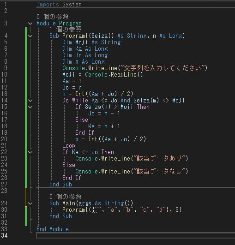Click 'Do While' keyword on line 14

point(75,100)
